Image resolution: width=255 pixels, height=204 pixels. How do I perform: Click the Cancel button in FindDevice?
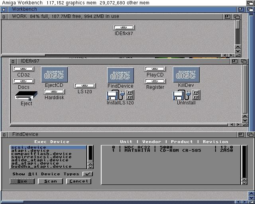coord(79,181)
